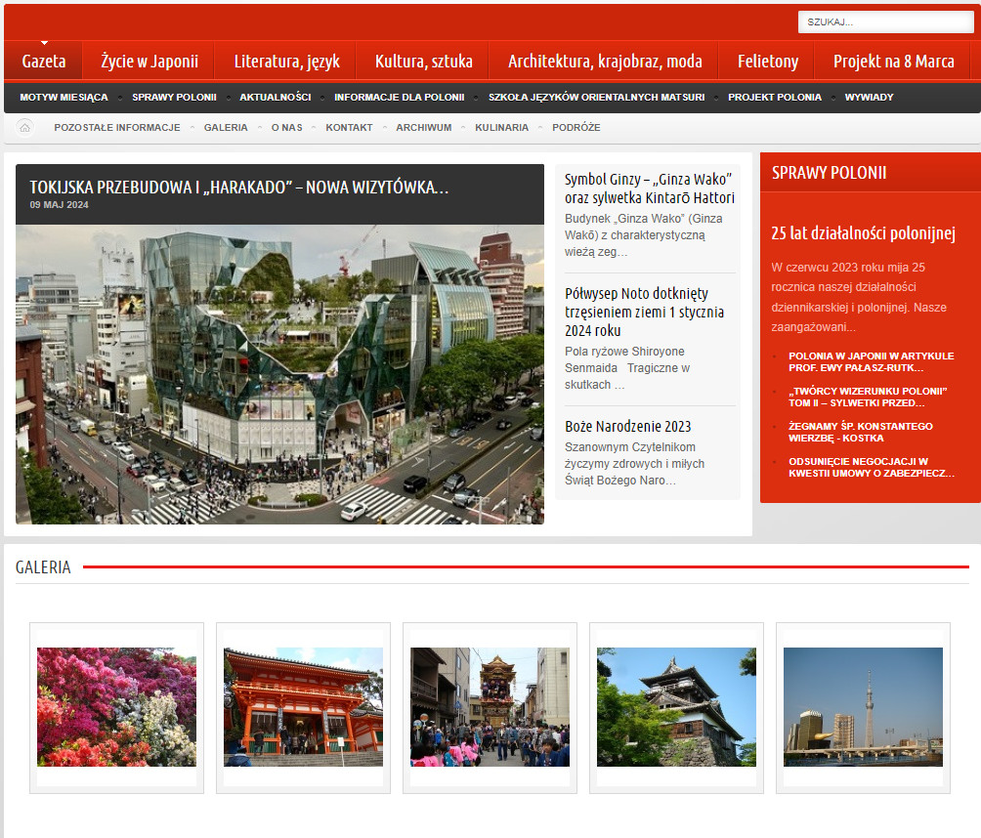View the red shrine gate gallery photo
The height and width of the screenshot is (838, 981).
[303, 707]
